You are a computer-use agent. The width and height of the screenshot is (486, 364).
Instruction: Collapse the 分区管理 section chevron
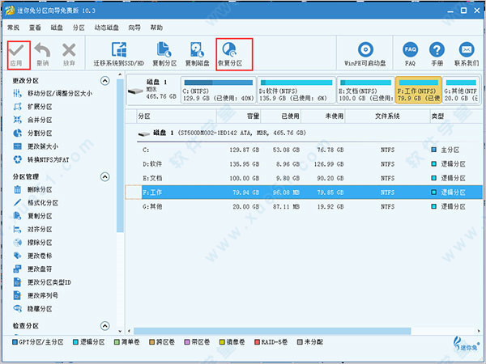105,177
